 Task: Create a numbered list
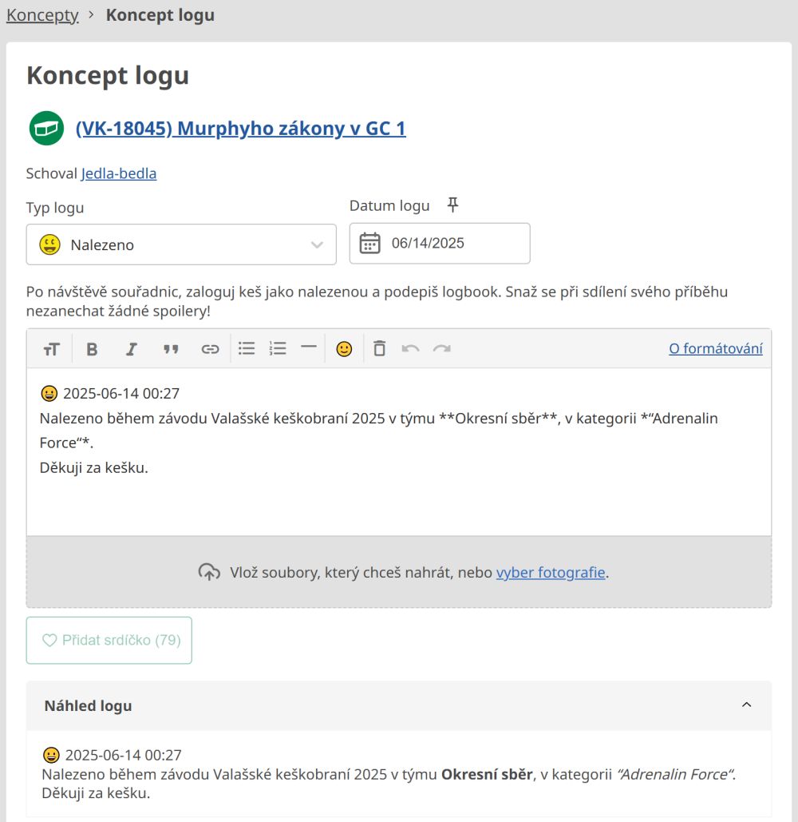pyautogui.click(x=278, y=348)
